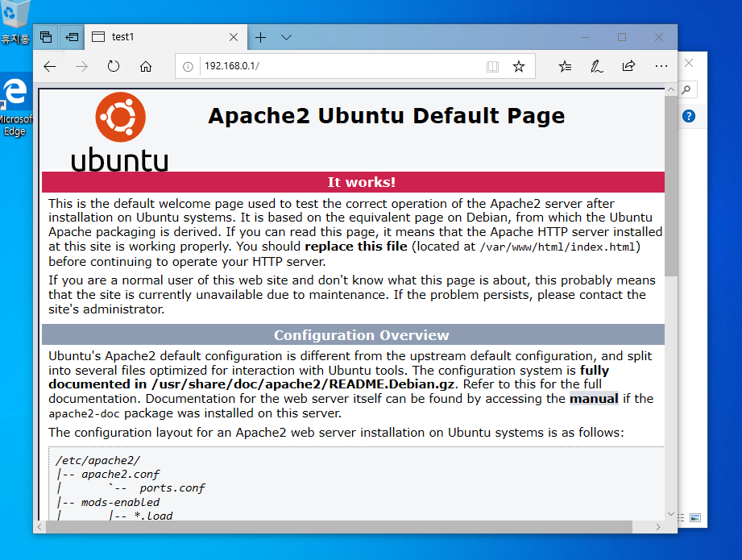
Task: Click the horizontal scrollbar right arrow
Action: click(657, 527)
